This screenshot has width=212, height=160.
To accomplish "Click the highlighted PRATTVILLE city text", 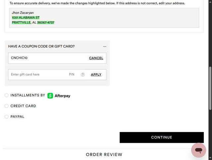I will 21,22.
